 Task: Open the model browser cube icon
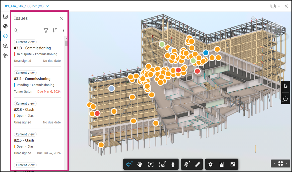pos(5,46)
